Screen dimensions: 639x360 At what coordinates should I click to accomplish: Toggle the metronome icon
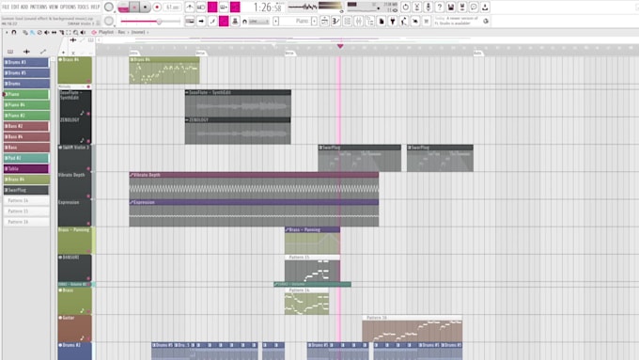coord(190,7)
